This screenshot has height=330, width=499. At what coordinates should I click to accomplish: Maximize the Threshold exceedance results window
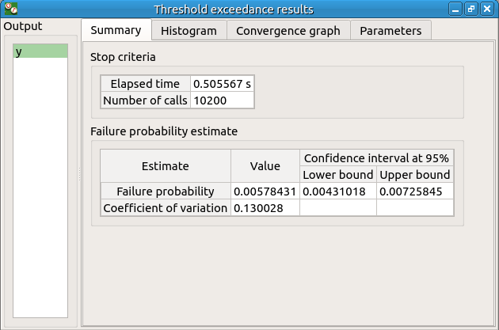coord(471,9)
